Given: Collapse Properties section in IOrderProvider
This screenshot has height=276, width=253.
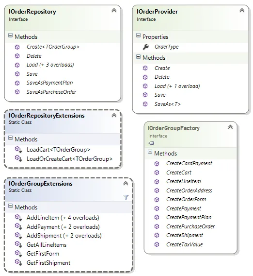Looking at the screenshot, I should [x=138, y=35].
